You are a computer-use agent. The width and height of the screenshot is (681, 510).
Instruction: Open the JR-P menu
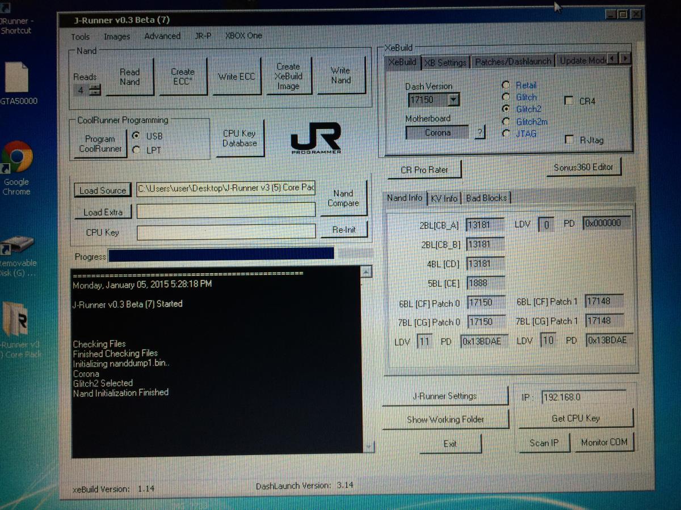pyautogui.click(x=203, y=35)
